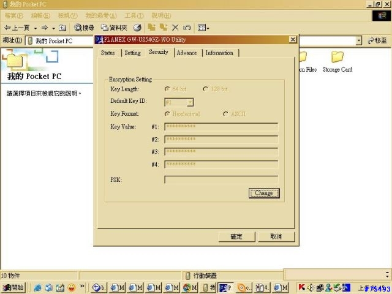Open the Default Key ID dropdown
Viewport: 392px width, 294px height.
coord(190,102)
